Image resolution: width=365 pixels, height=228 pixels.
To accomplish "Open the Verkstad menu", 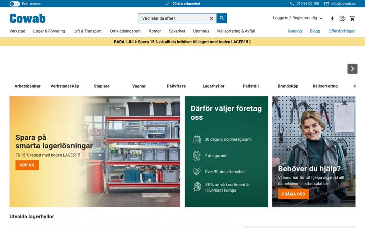I will click(x=17, y=31).
